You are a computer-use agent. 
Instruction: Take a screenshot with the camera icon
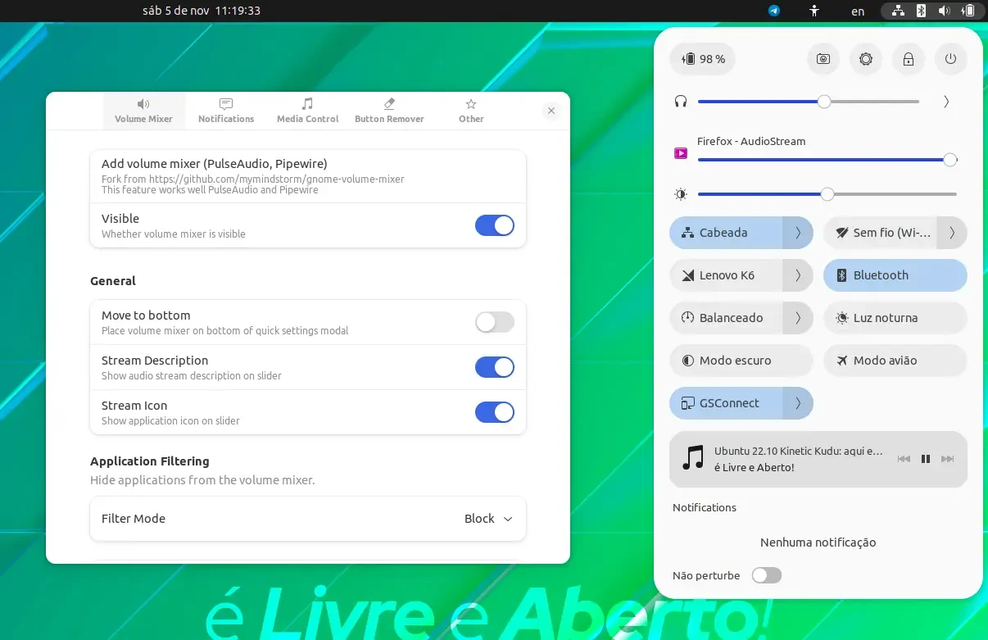pos(823,59)
